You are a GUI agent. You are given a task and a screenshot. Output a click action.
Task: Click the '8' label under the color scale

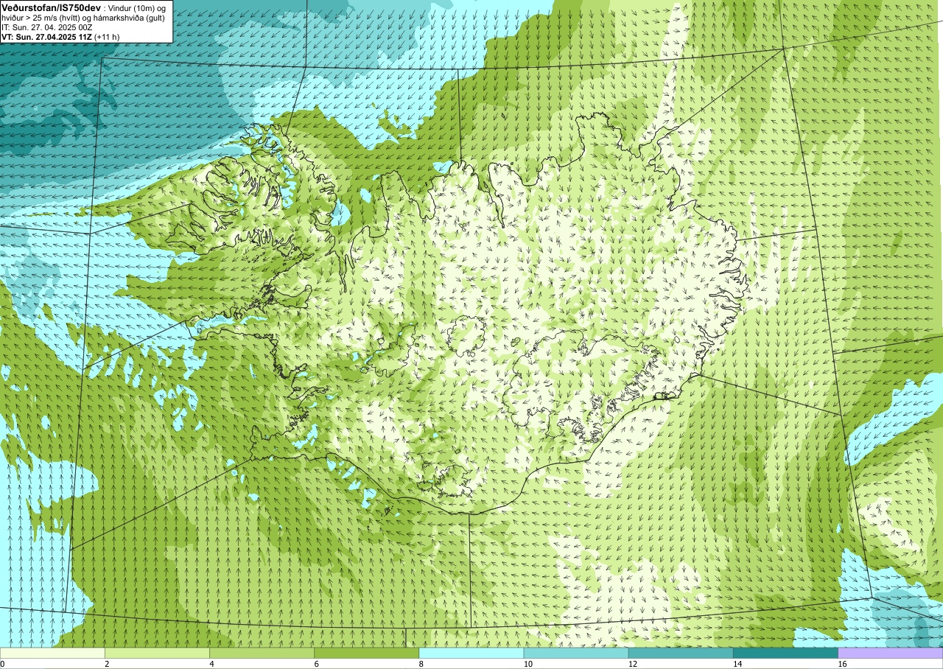tap(421, 664)
